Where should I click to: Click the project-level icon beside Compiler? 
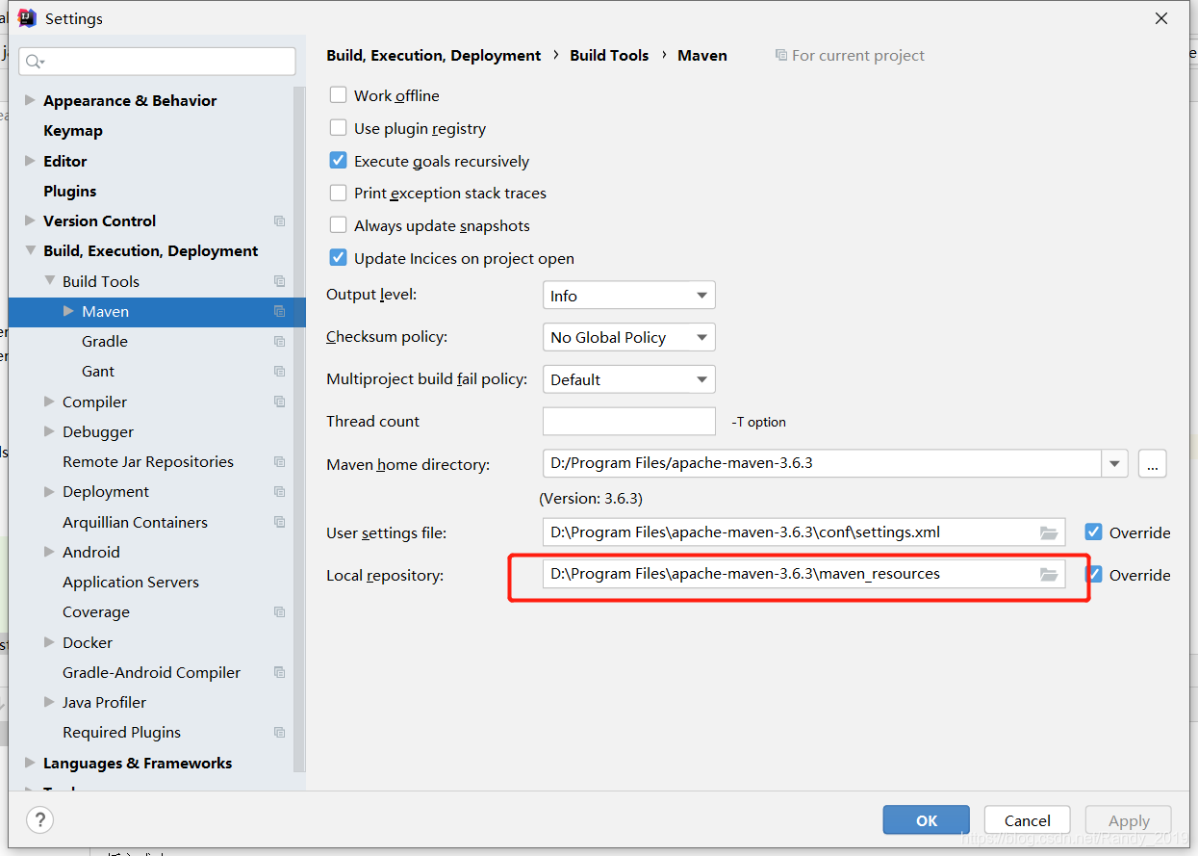point(279,402)
